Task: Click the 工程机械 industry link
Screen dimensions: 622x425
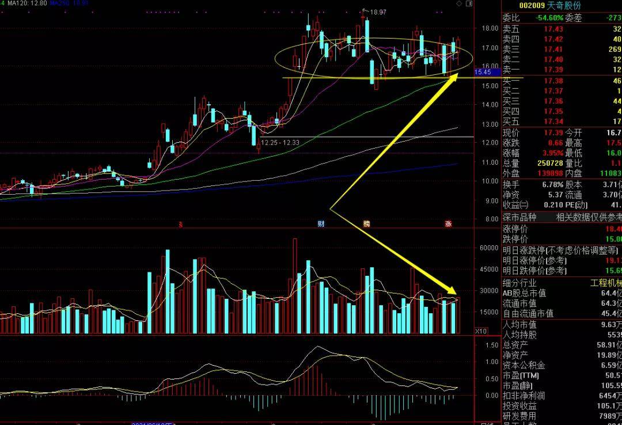Action: tap(605, 283)
